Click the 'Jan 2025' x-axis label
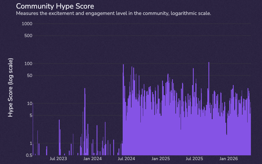 click(161, 158)
